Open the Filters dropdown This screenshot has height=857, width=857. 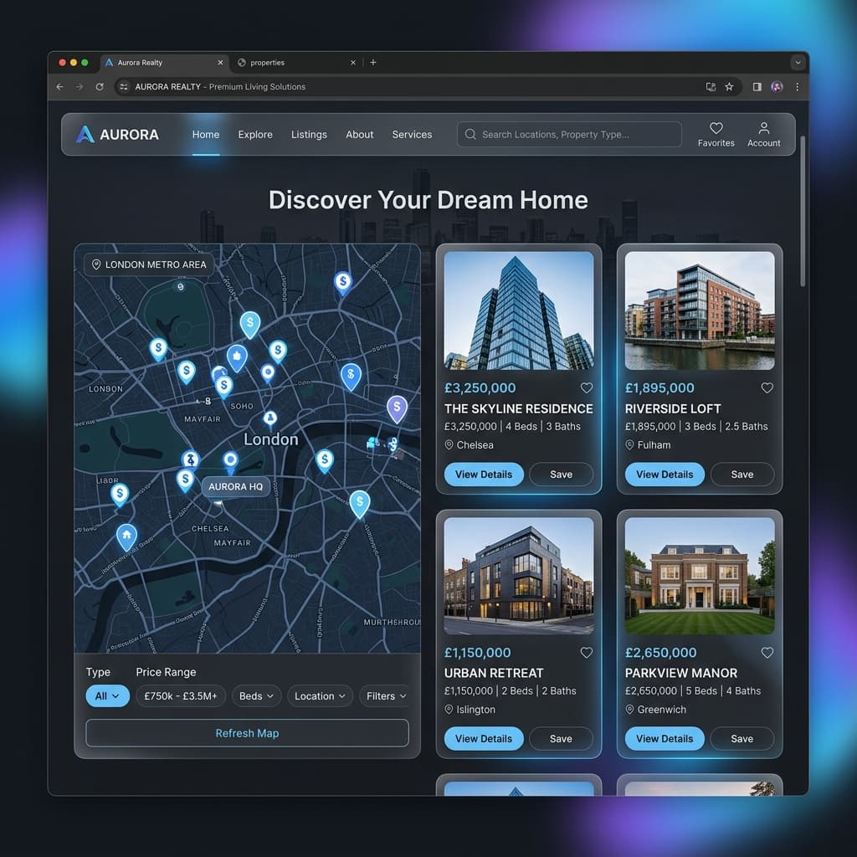pos(384,696)
